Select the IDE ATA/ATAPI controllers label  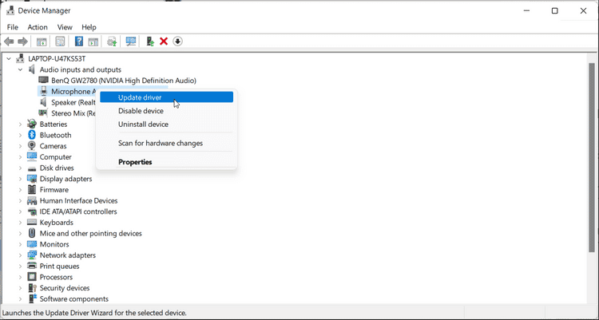pos(78,211)
